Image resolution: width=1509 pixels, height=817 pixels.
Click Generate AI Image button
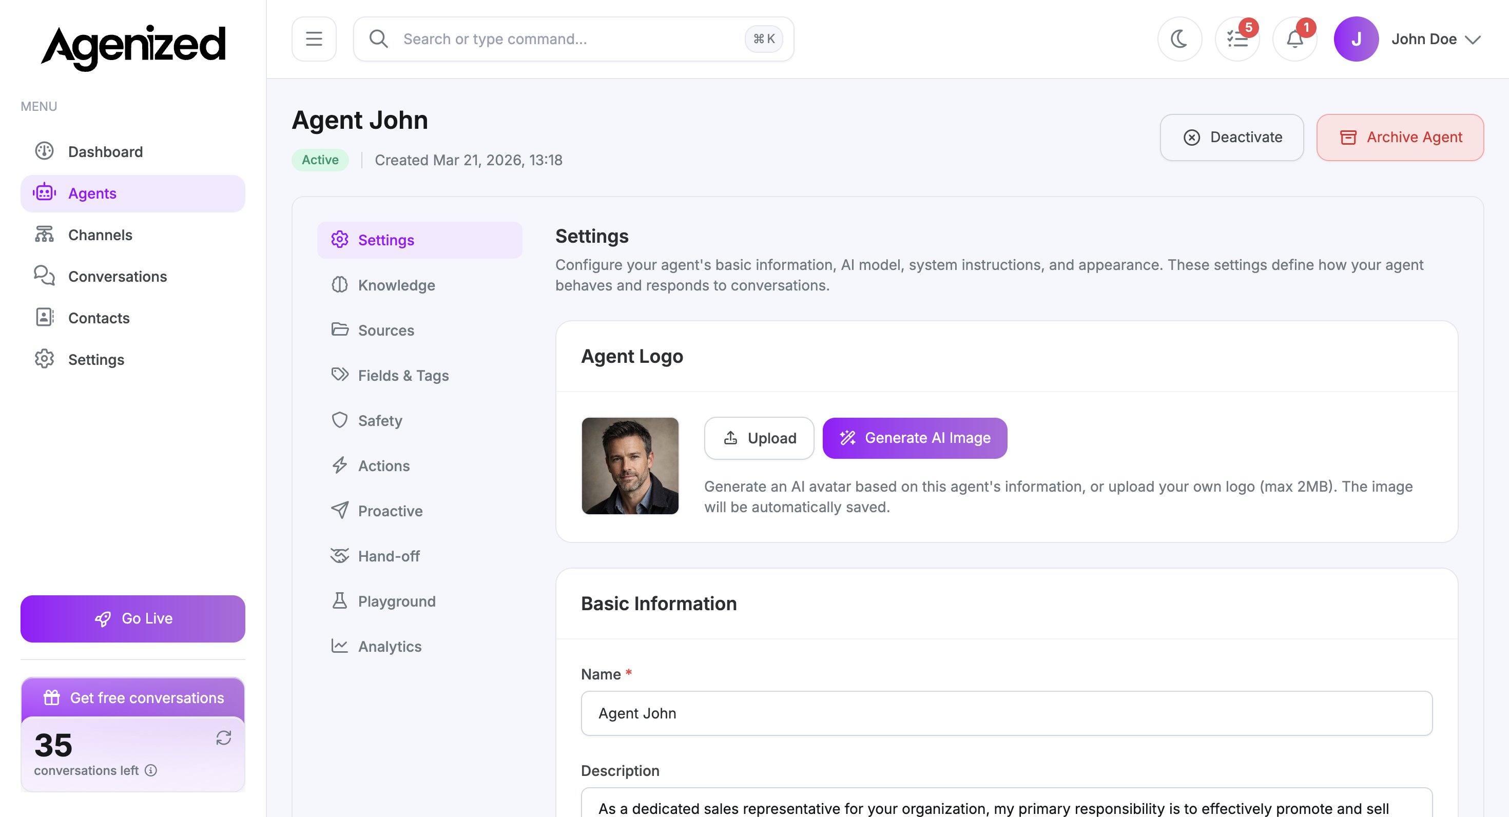(x=915, y=438)
